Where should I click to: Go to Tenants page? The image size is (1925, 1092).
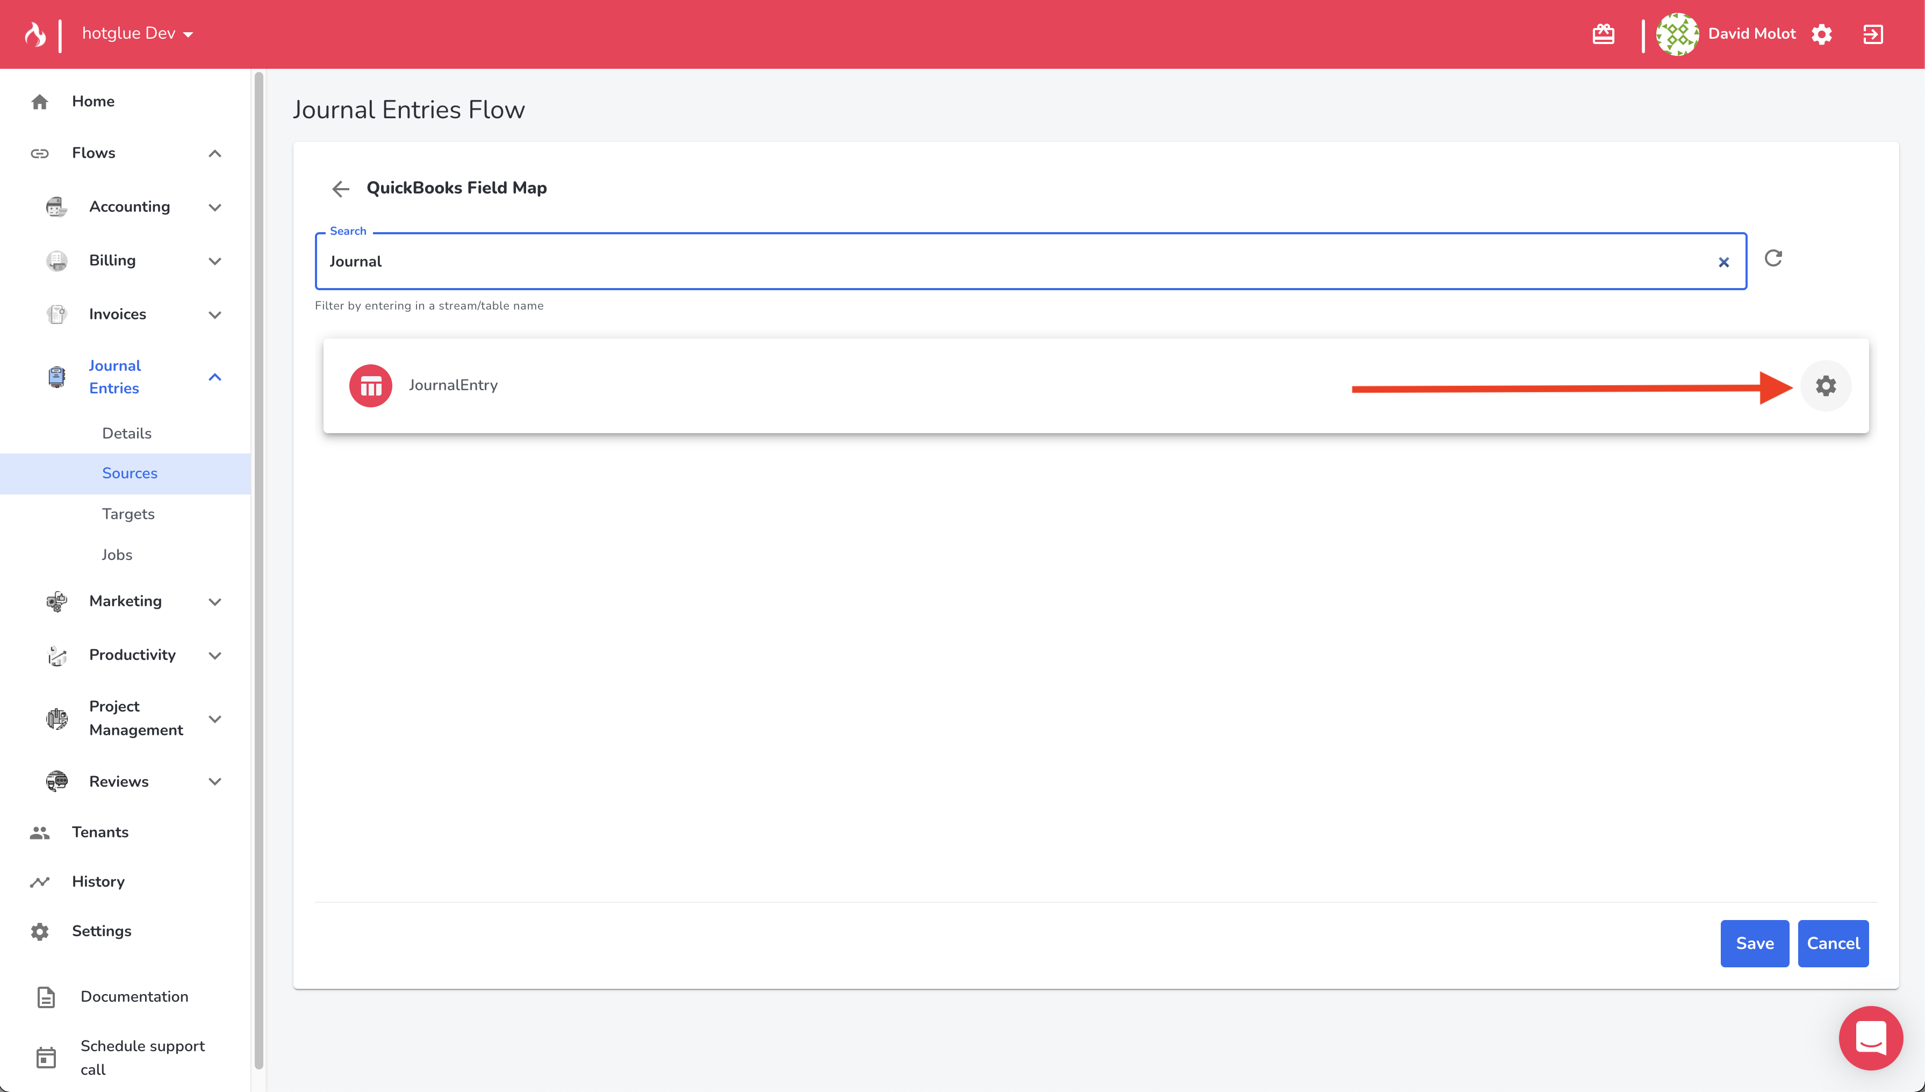coord(100,832)
